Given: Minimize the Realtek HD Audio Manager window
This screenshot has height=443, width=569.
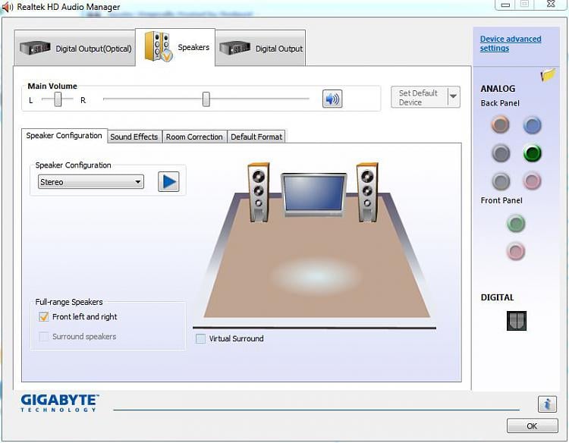Looking at the screenshot, I should (505, 5).
